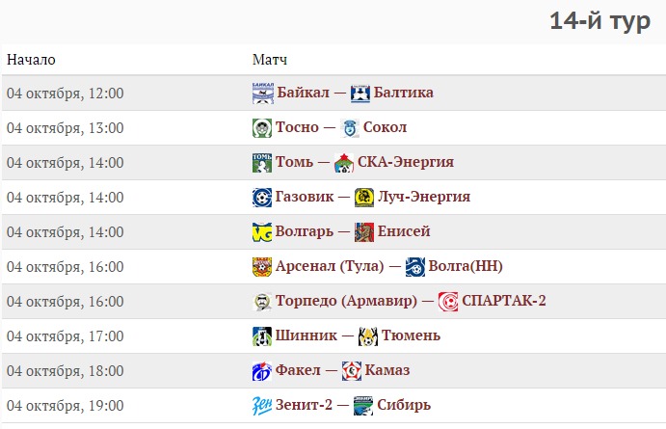Screen dimensions: 666x429
Task: Click the Балтика club crest icon
Action: pos(361,94)
